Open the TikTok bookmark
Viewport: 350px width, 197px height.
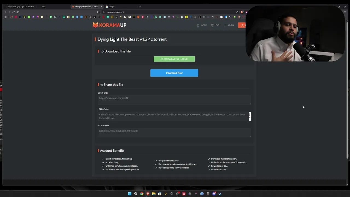pyautogui.click(x=95, y=17)
